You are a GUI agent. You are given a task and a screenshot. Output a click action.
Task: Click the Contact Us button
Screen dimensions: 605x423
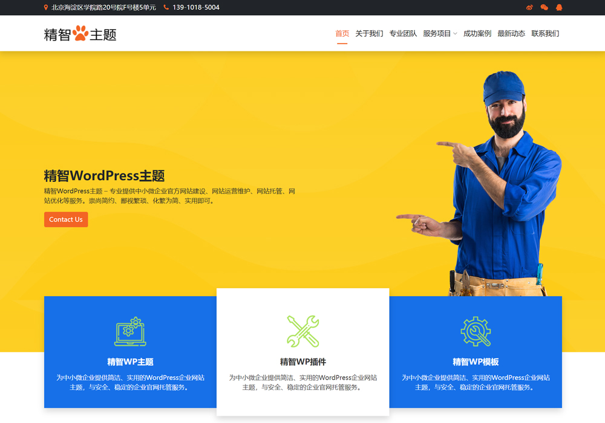pyautogui.click(x=65, y=219)
